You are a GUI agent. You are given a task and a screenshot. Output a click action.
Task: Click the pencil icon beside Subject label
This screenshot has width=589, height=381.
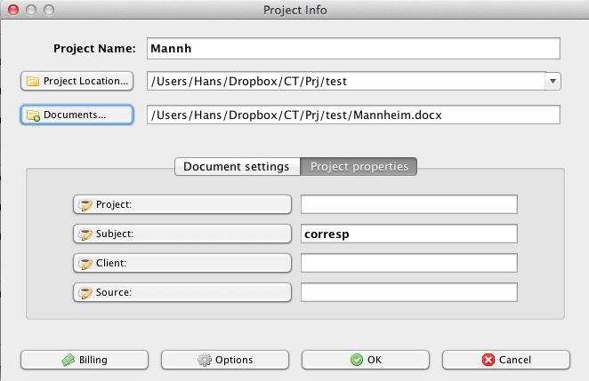86,234
